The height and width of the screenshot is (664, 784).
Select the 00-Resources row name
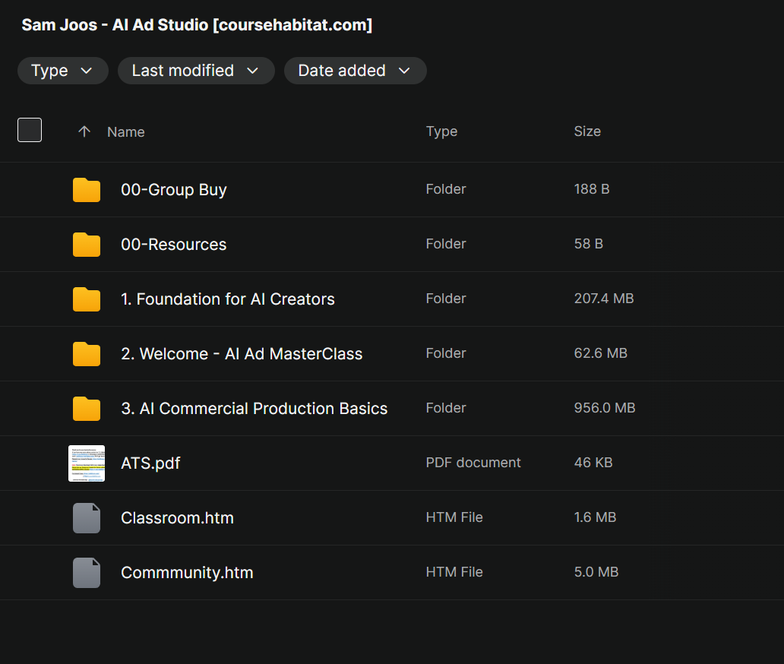[x=173, y=245]
